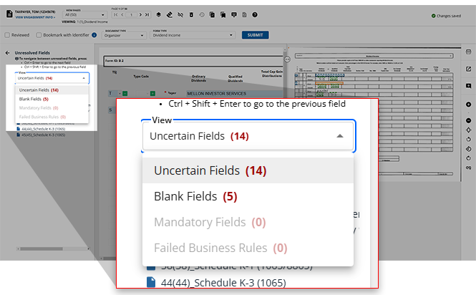This screenshot has height=295, width=476.
Task: Click the fit-to-width icon in right sidebar
Action: (x=468, y=52)
